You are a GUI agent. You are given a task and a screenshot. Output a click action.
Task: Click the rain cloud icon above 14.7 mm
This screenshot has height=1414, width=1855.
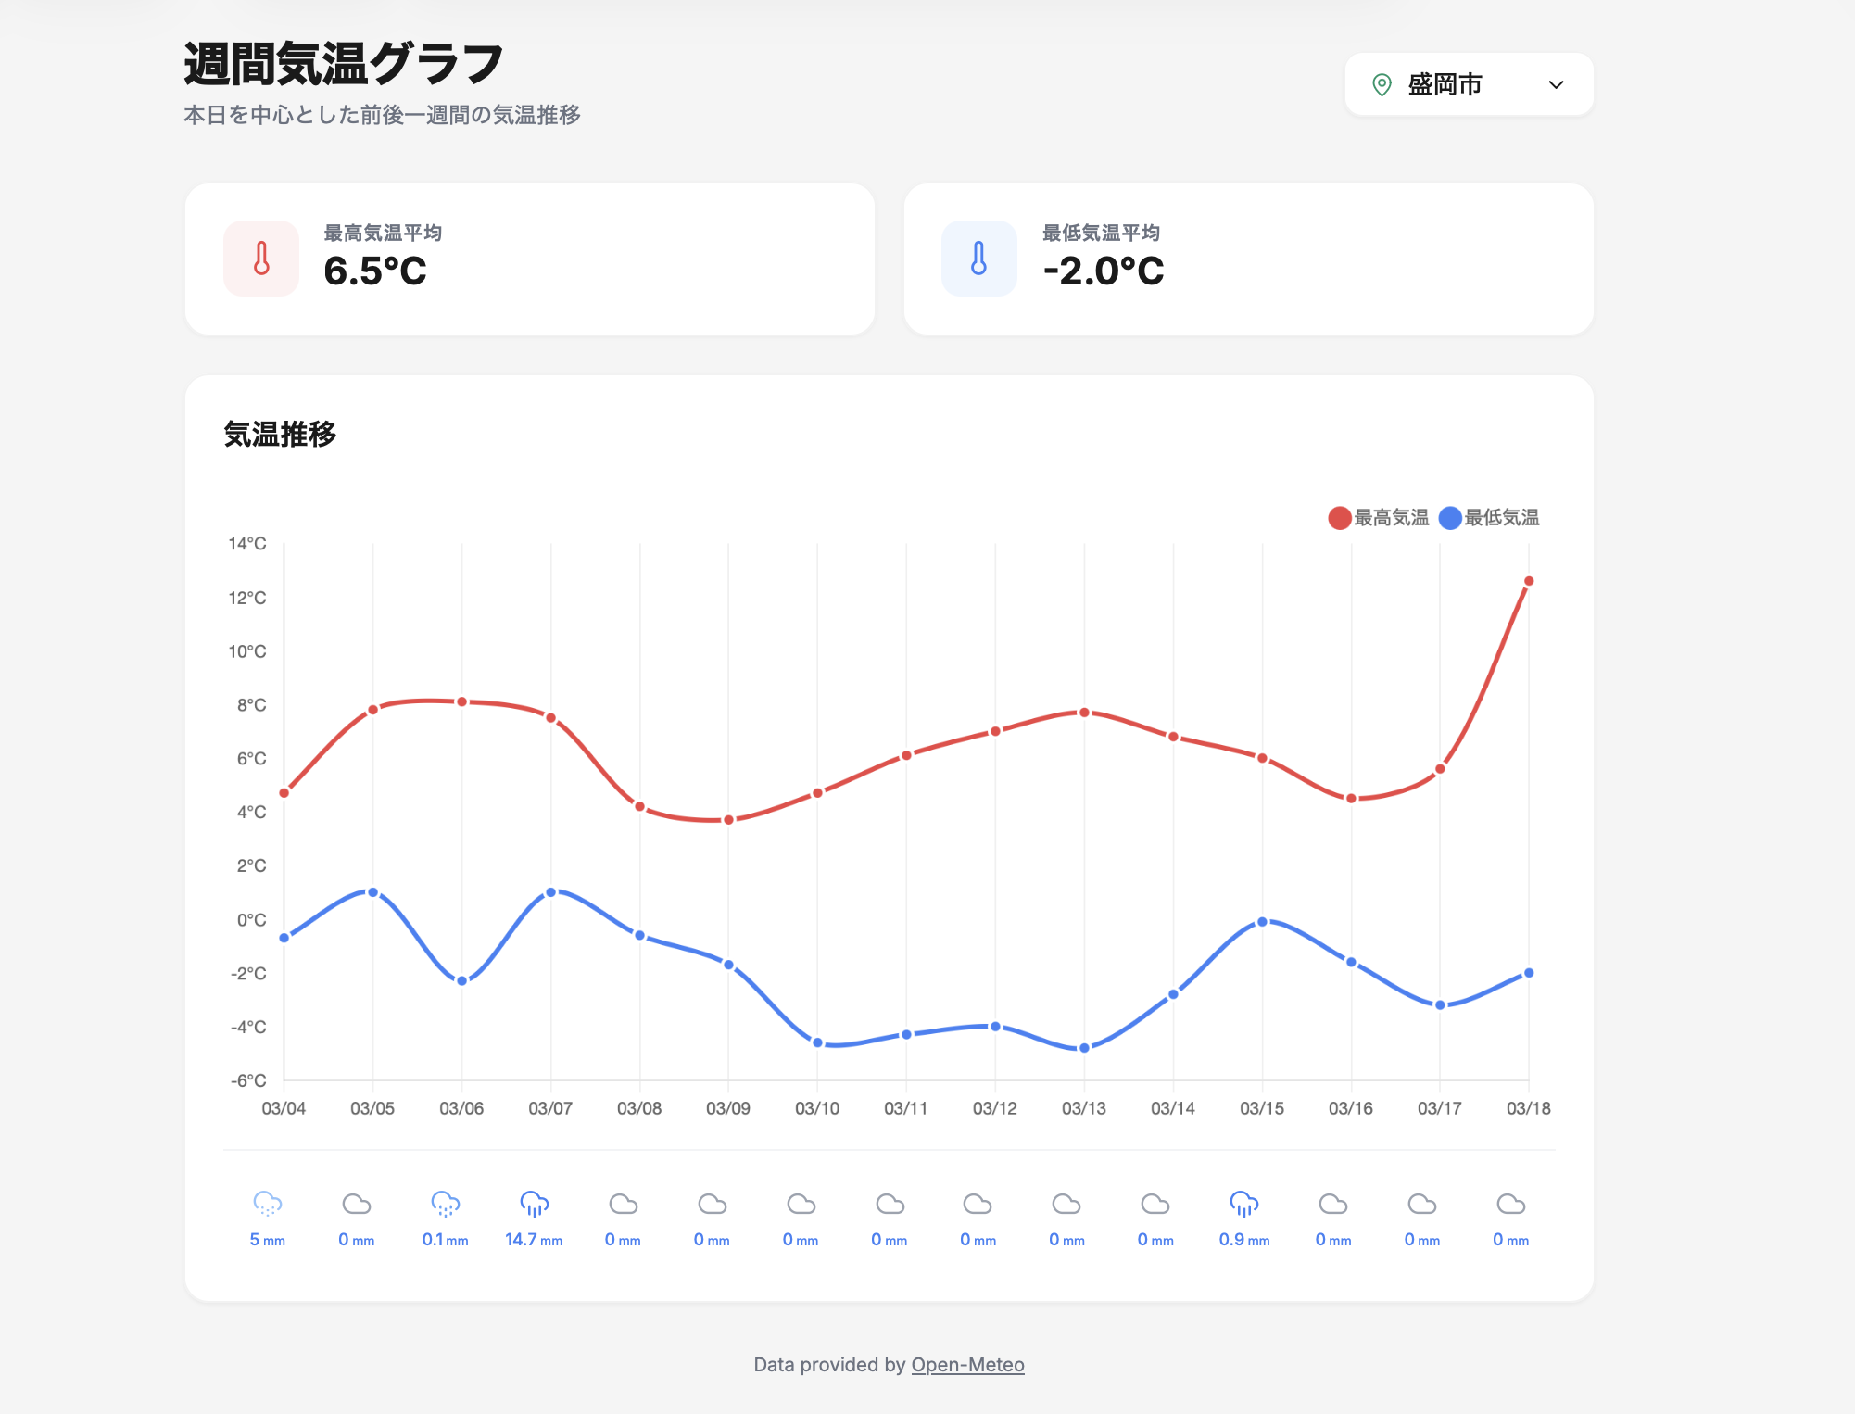pyautogui.click(x=534, y=1204)
